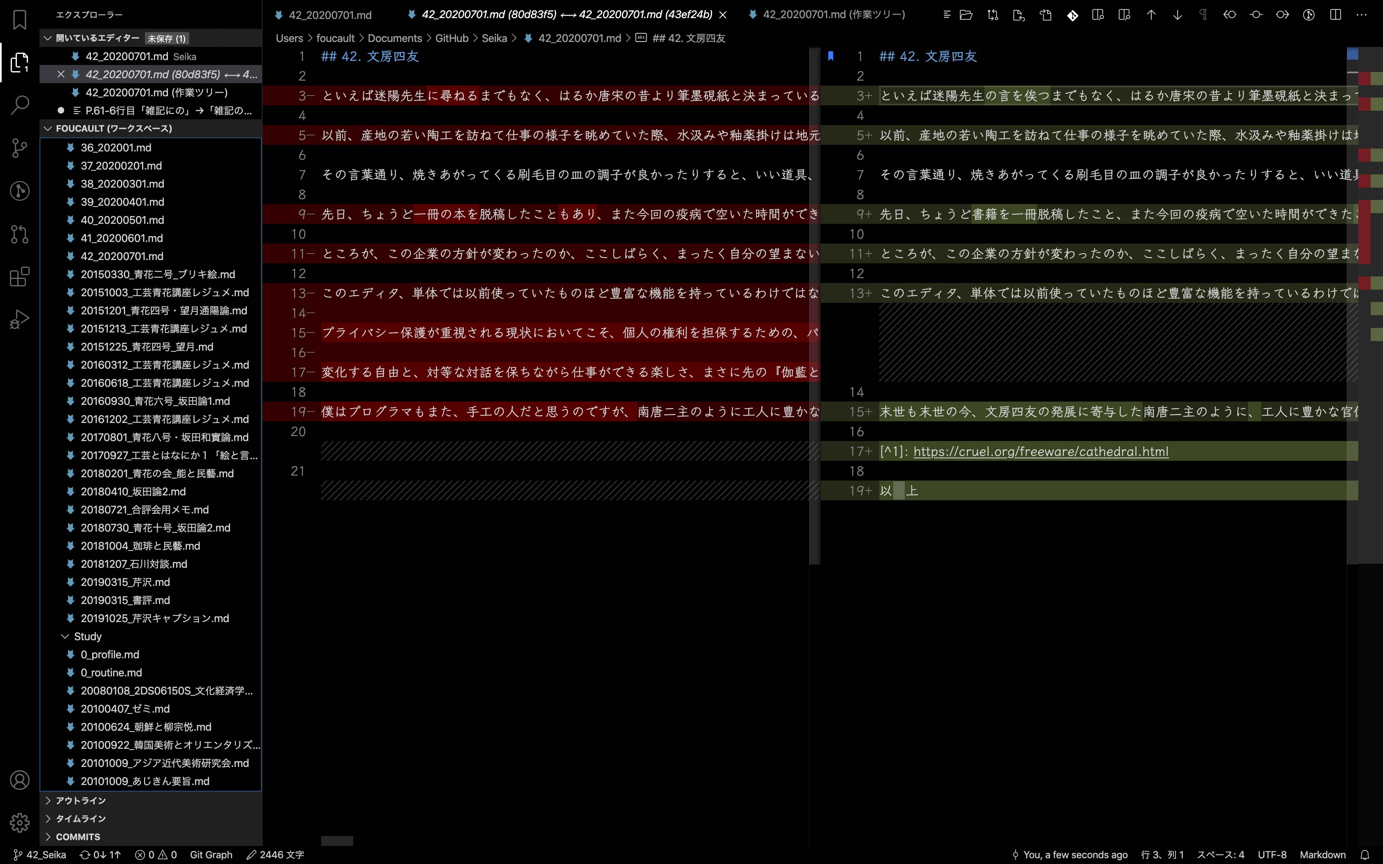Click the blame text You, a few seconds ago
1383x864 pixels.
[x=1070, y=855]
